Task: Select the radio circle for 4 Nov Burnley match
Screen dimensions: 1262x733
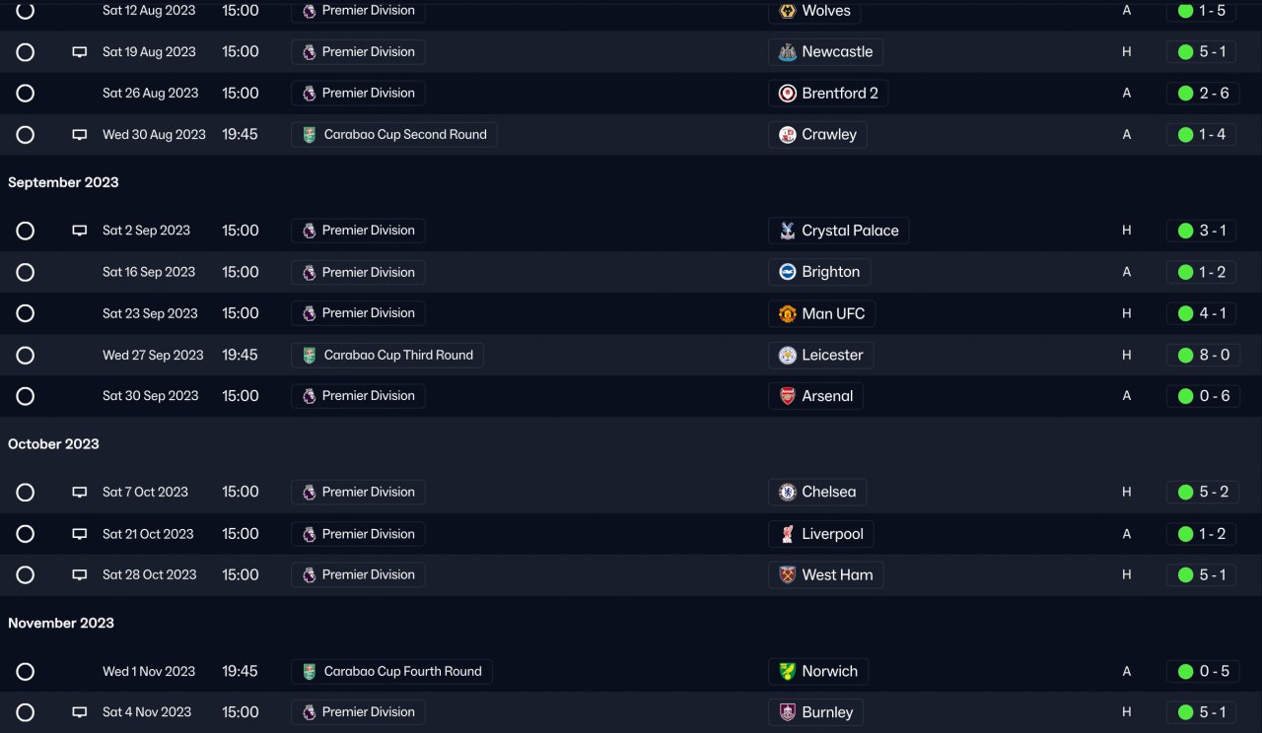Action: tap(26, 712)
